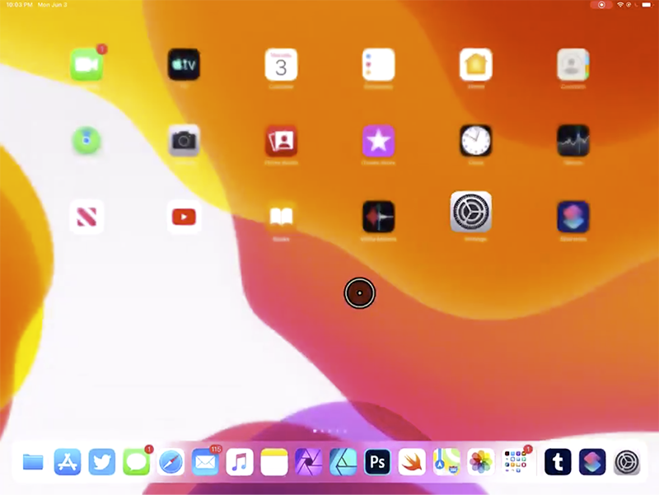This screenshot has width=659, height=495.
Task: Open Photo Booth
Action: coord(281,141)
